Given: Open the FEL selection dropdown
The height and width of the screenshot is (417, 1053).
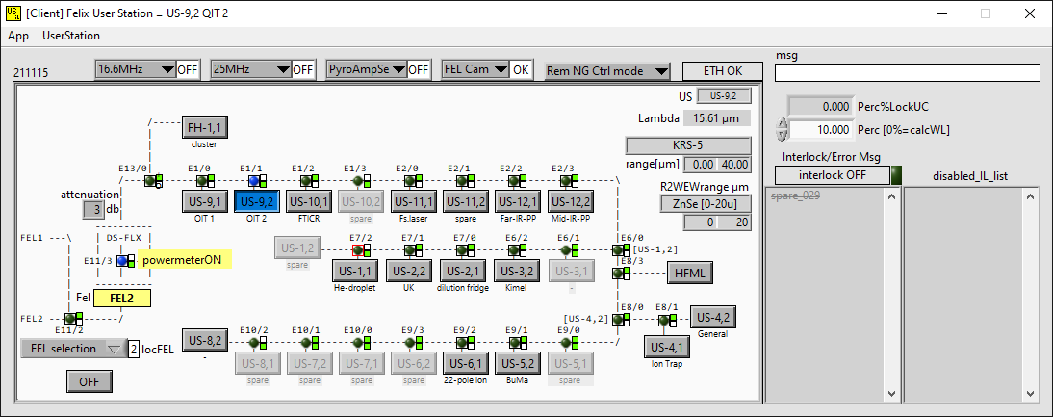Looking at the screenshot, I should coord(73,349).
